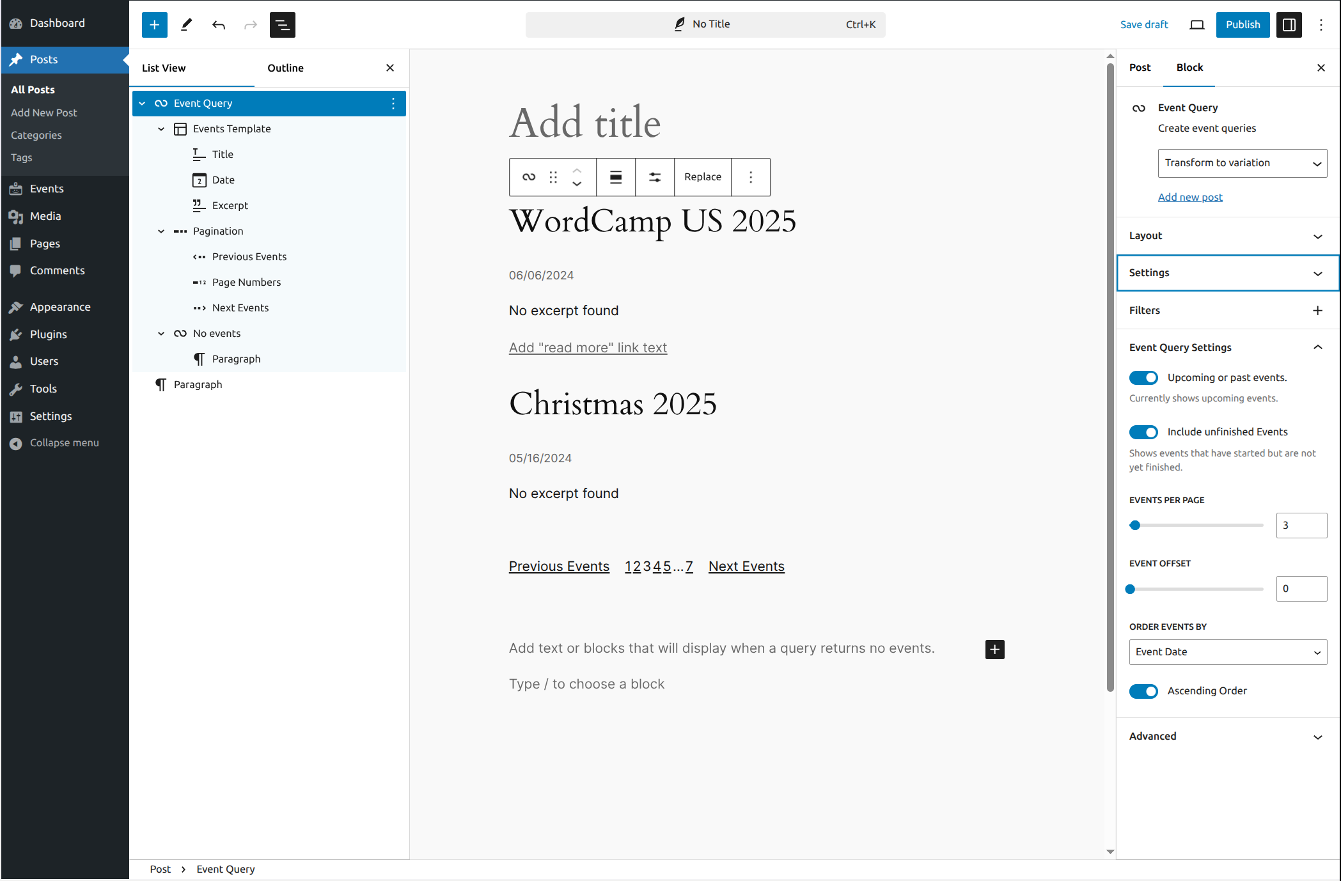Collapse the Event Query tree item
This screenshot has height=881, width=1341.
click(x=142, y=104)
